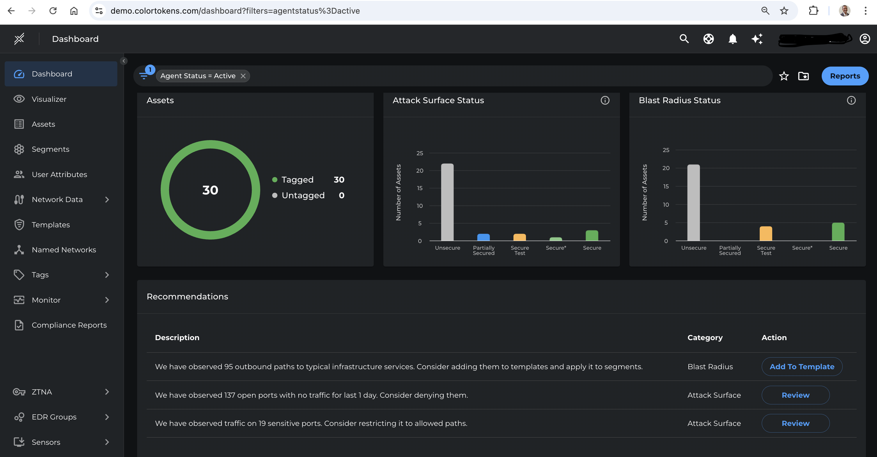This screenshot has width=877, height=457.
Task: Toggle the Tagged legend entry
Action: click(x=297, y=180)
